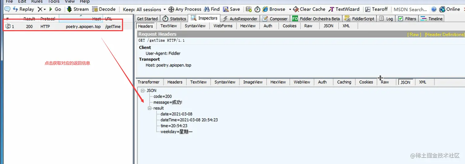Open the Tools menu
This screenshot has height=164, width=465.
coord(54,2)
